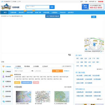105x105 pixels.
Task: Click the 青岛 city tag
Action: pyautogui.click(x=86, y=66)
